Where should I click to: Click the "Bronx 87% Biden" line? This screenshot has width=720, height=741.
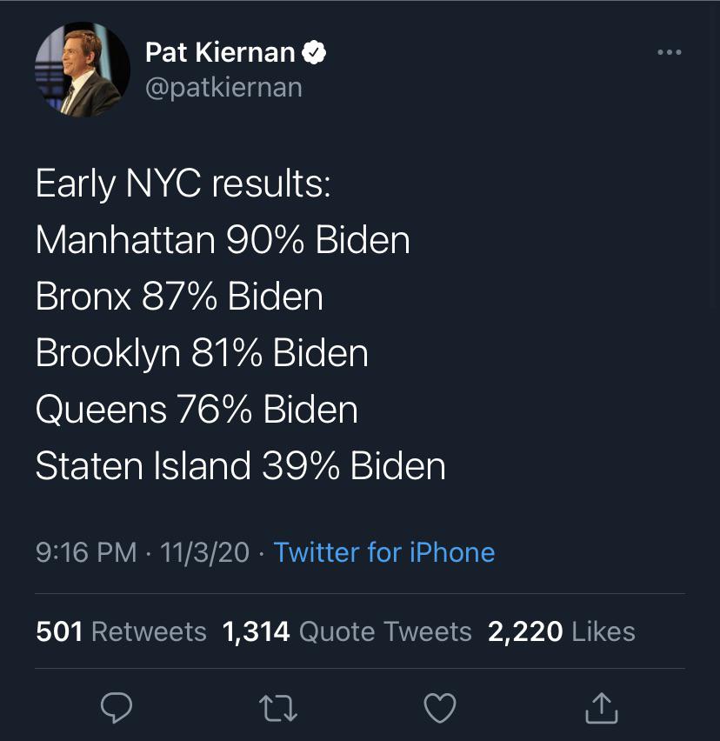click(179, 297)
